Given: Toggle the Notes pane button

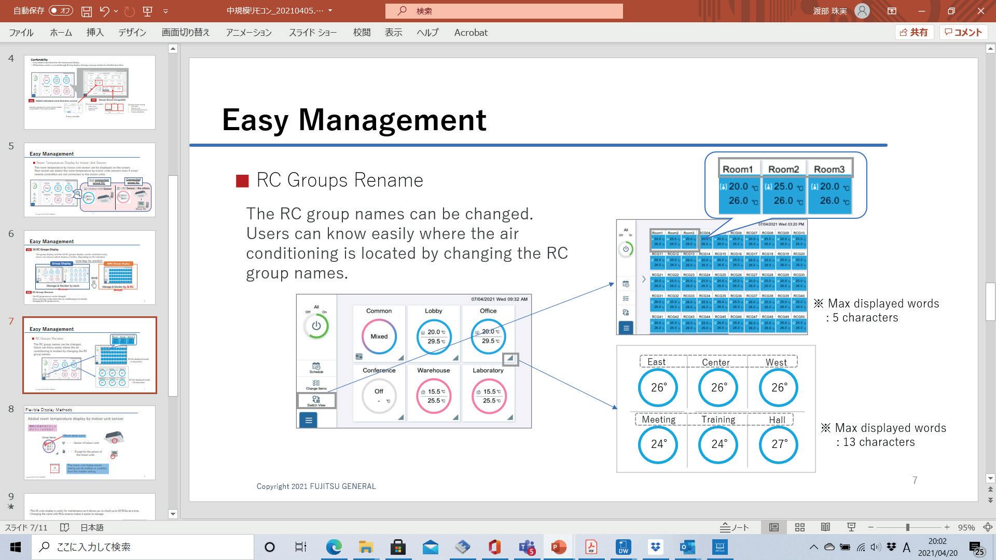Looking at the screenshot, I should 734,527.
